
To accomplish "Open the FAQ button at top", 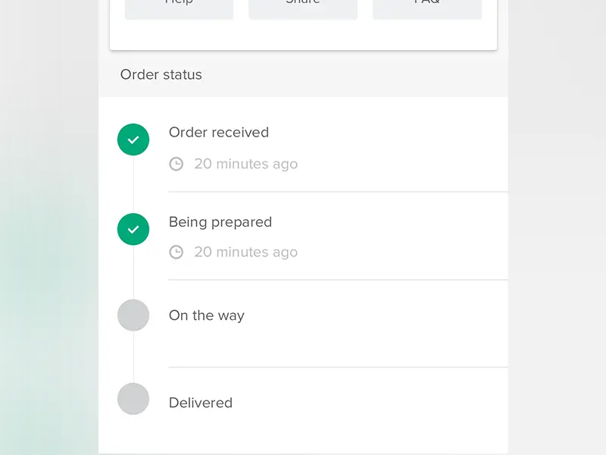I will click(427, 8).
